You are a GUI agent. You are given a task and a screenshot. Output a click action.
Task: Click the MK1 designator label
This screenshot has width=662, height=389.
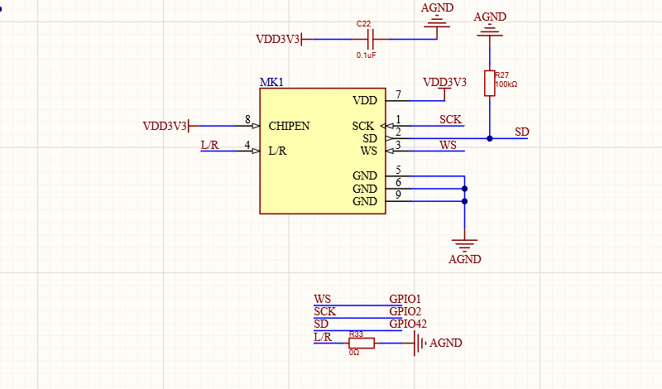[271, 83]
